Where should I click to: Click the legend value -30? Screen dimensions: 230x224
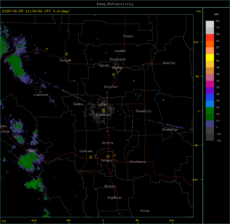click(219, 141)
